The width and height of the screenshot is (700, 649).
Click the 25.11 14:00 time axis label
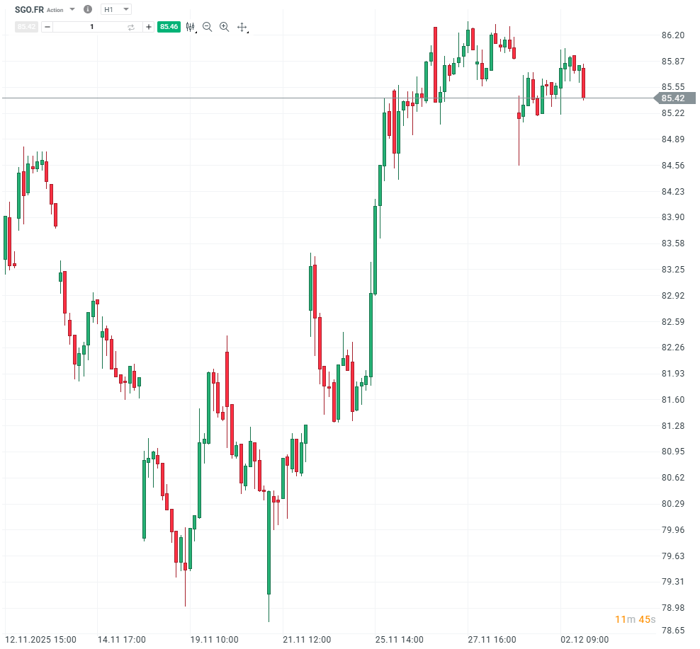400,640
